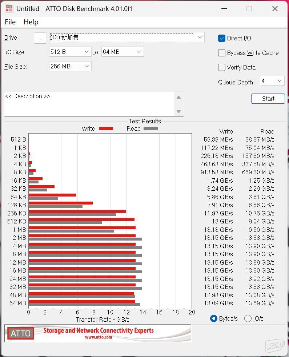The width and height of the screenshot is (289, 357).
Task: Click the Start button
Action: tap(268, 99)
